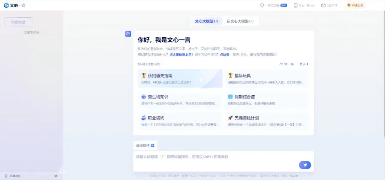Image resolution: width=385 pixels, height=180 pixels.
Task: Open the 文心一言用户协议 link in footer
Action: (203, 176)
